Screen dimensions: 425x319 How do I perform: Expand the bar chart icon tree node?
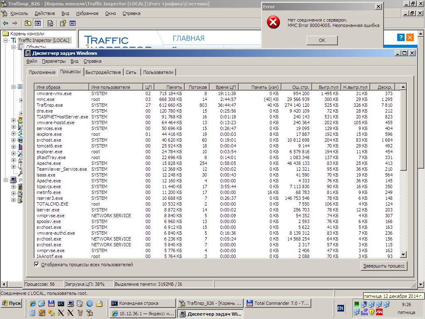point(13,147)
